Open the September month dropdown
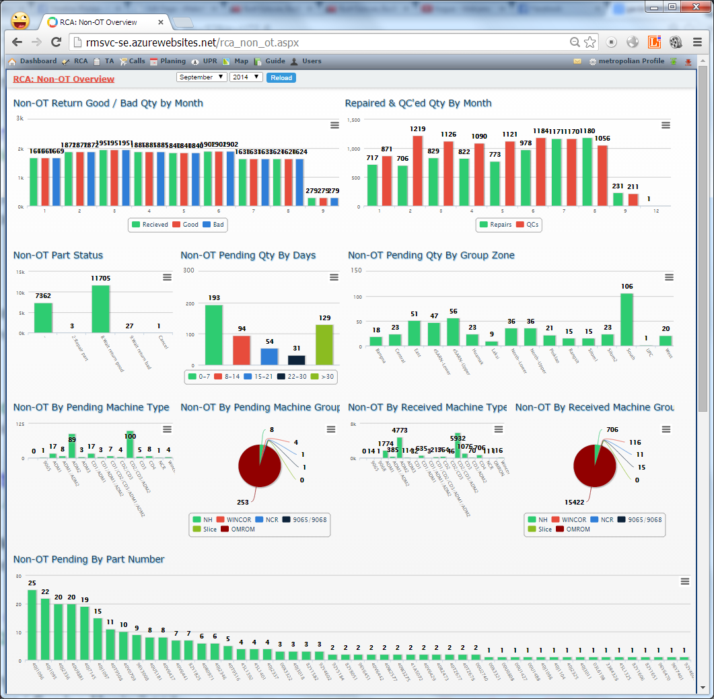The width and height of the screenshot is (714, 699). click(x=201, y=77)
